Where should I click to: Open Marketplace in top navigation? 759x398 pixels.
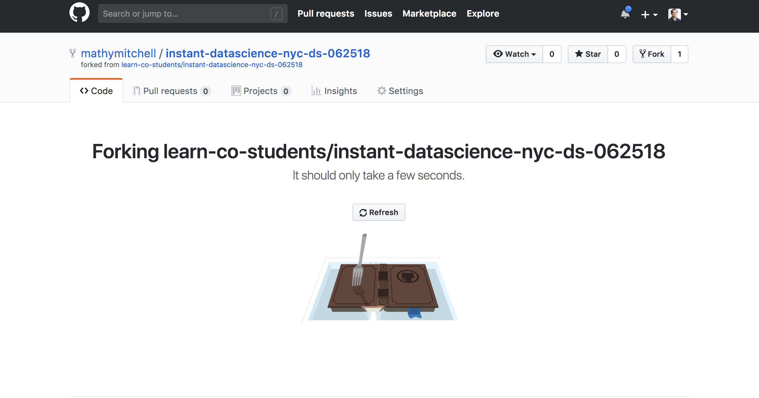pos(429,13)
